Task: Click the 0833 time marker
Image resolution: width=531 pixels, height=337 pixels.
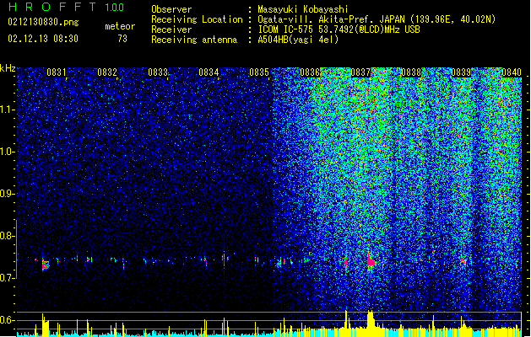Action: click(158, 72)
